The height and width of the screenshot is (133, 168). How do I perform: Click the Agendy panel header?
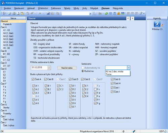click(157, 18)
